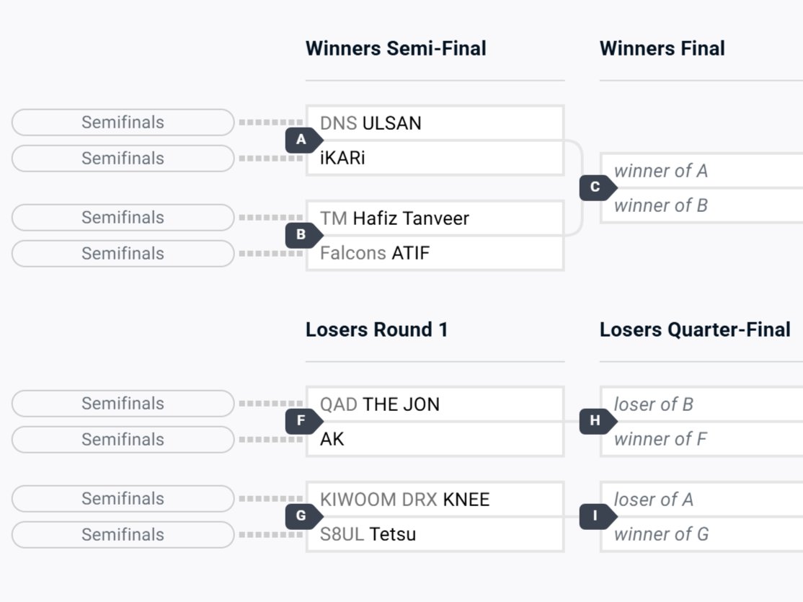
Task: Click the 'winner of A' slot in Winners Final
Action: (701, 171)
